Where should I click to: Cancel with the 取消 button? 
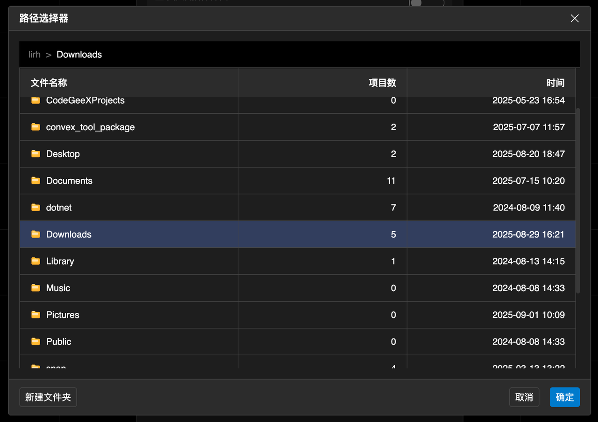[x=524, y=397]
